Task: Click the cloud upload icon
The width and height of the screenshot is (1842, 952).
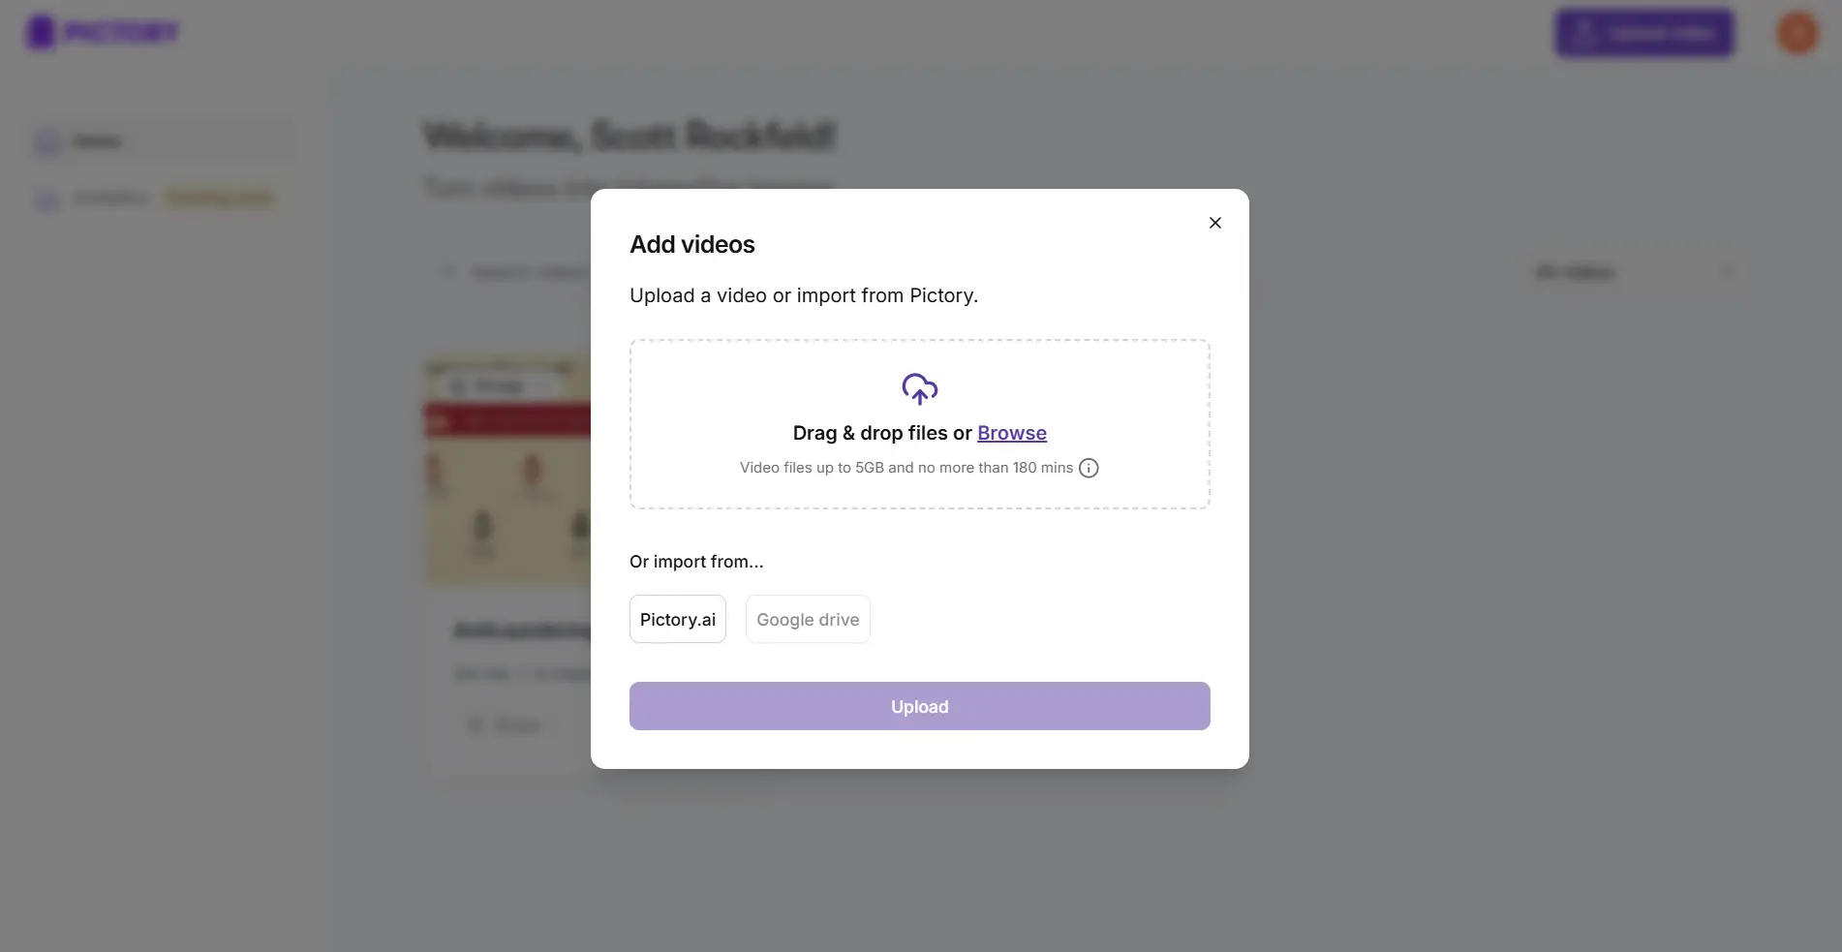Action: (919, 389)
